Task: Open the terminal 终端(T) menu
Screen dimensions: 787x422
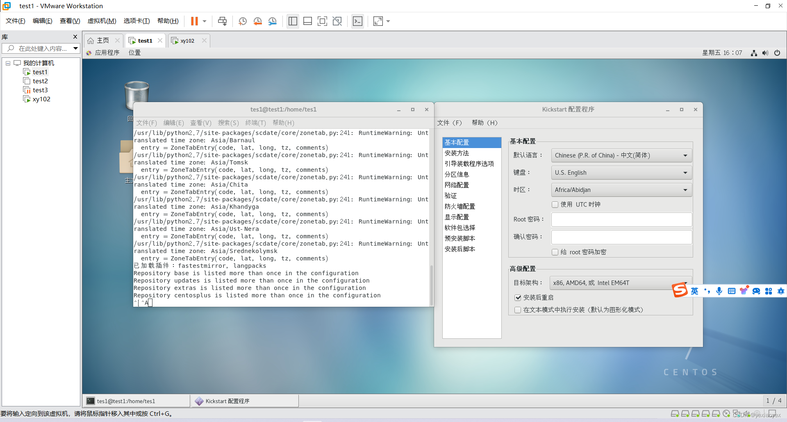Action: [255, 123]
